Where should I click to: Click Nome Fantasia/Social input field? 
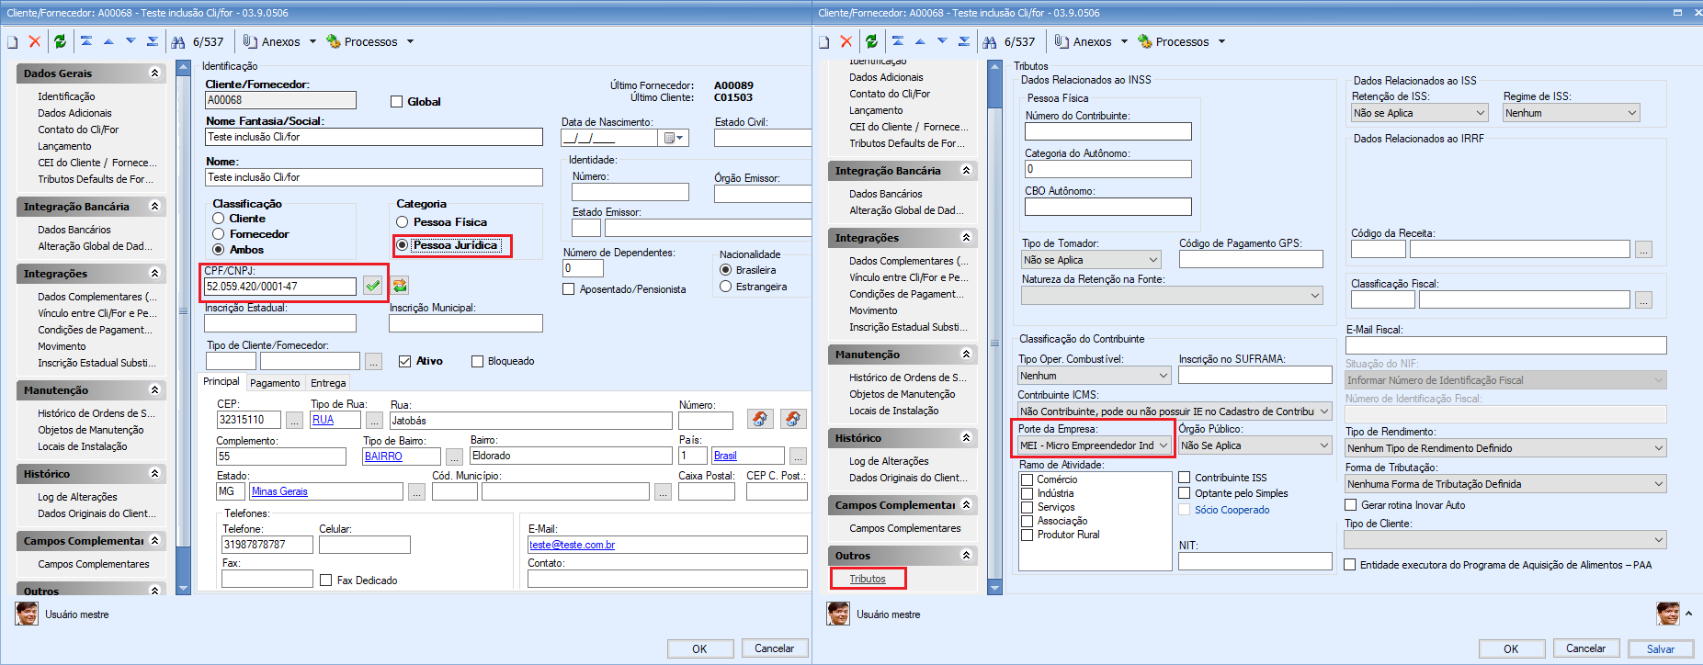tap(374, 137)
